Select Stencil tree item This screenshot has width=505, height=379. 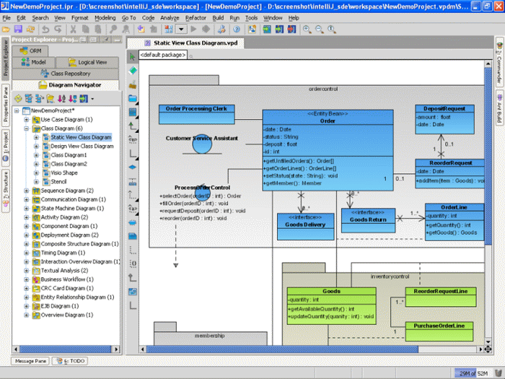click(58, 182)
